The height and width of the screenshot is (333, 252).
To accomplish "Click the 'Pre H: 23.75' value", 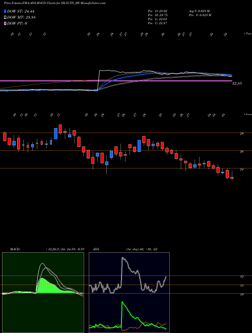I will 158,15.
